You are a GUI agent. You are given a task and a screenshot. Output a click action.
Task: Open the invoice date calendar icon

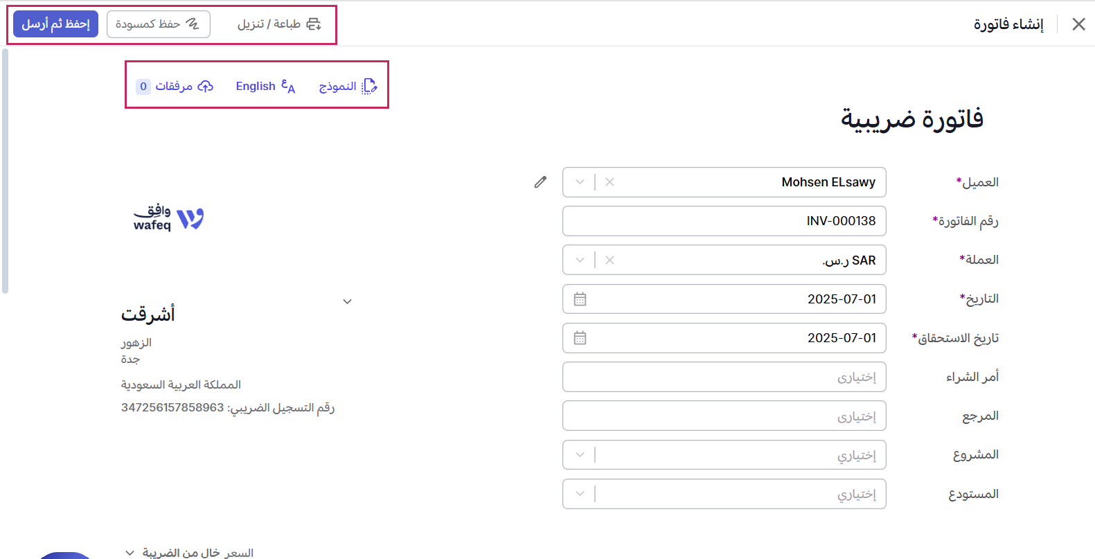click(580, 299)
